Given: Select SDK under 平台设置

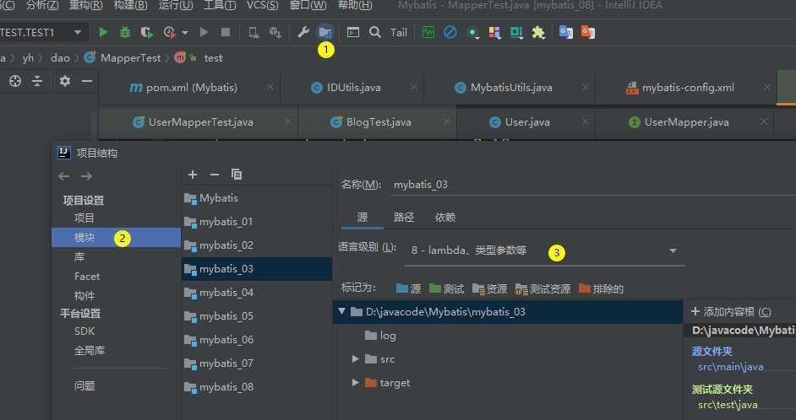Looking at the screenshot, I should [x=85, y=331].
